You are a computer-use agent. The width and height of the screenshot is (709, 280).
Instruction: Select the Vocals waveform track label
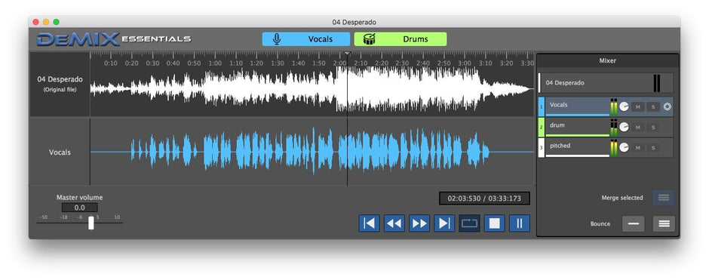pyautogui.click(x=60, y=152)
